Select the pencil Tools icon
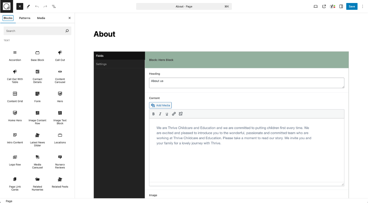Viewport: 368px width, 203px height. [x=28, y=6]
